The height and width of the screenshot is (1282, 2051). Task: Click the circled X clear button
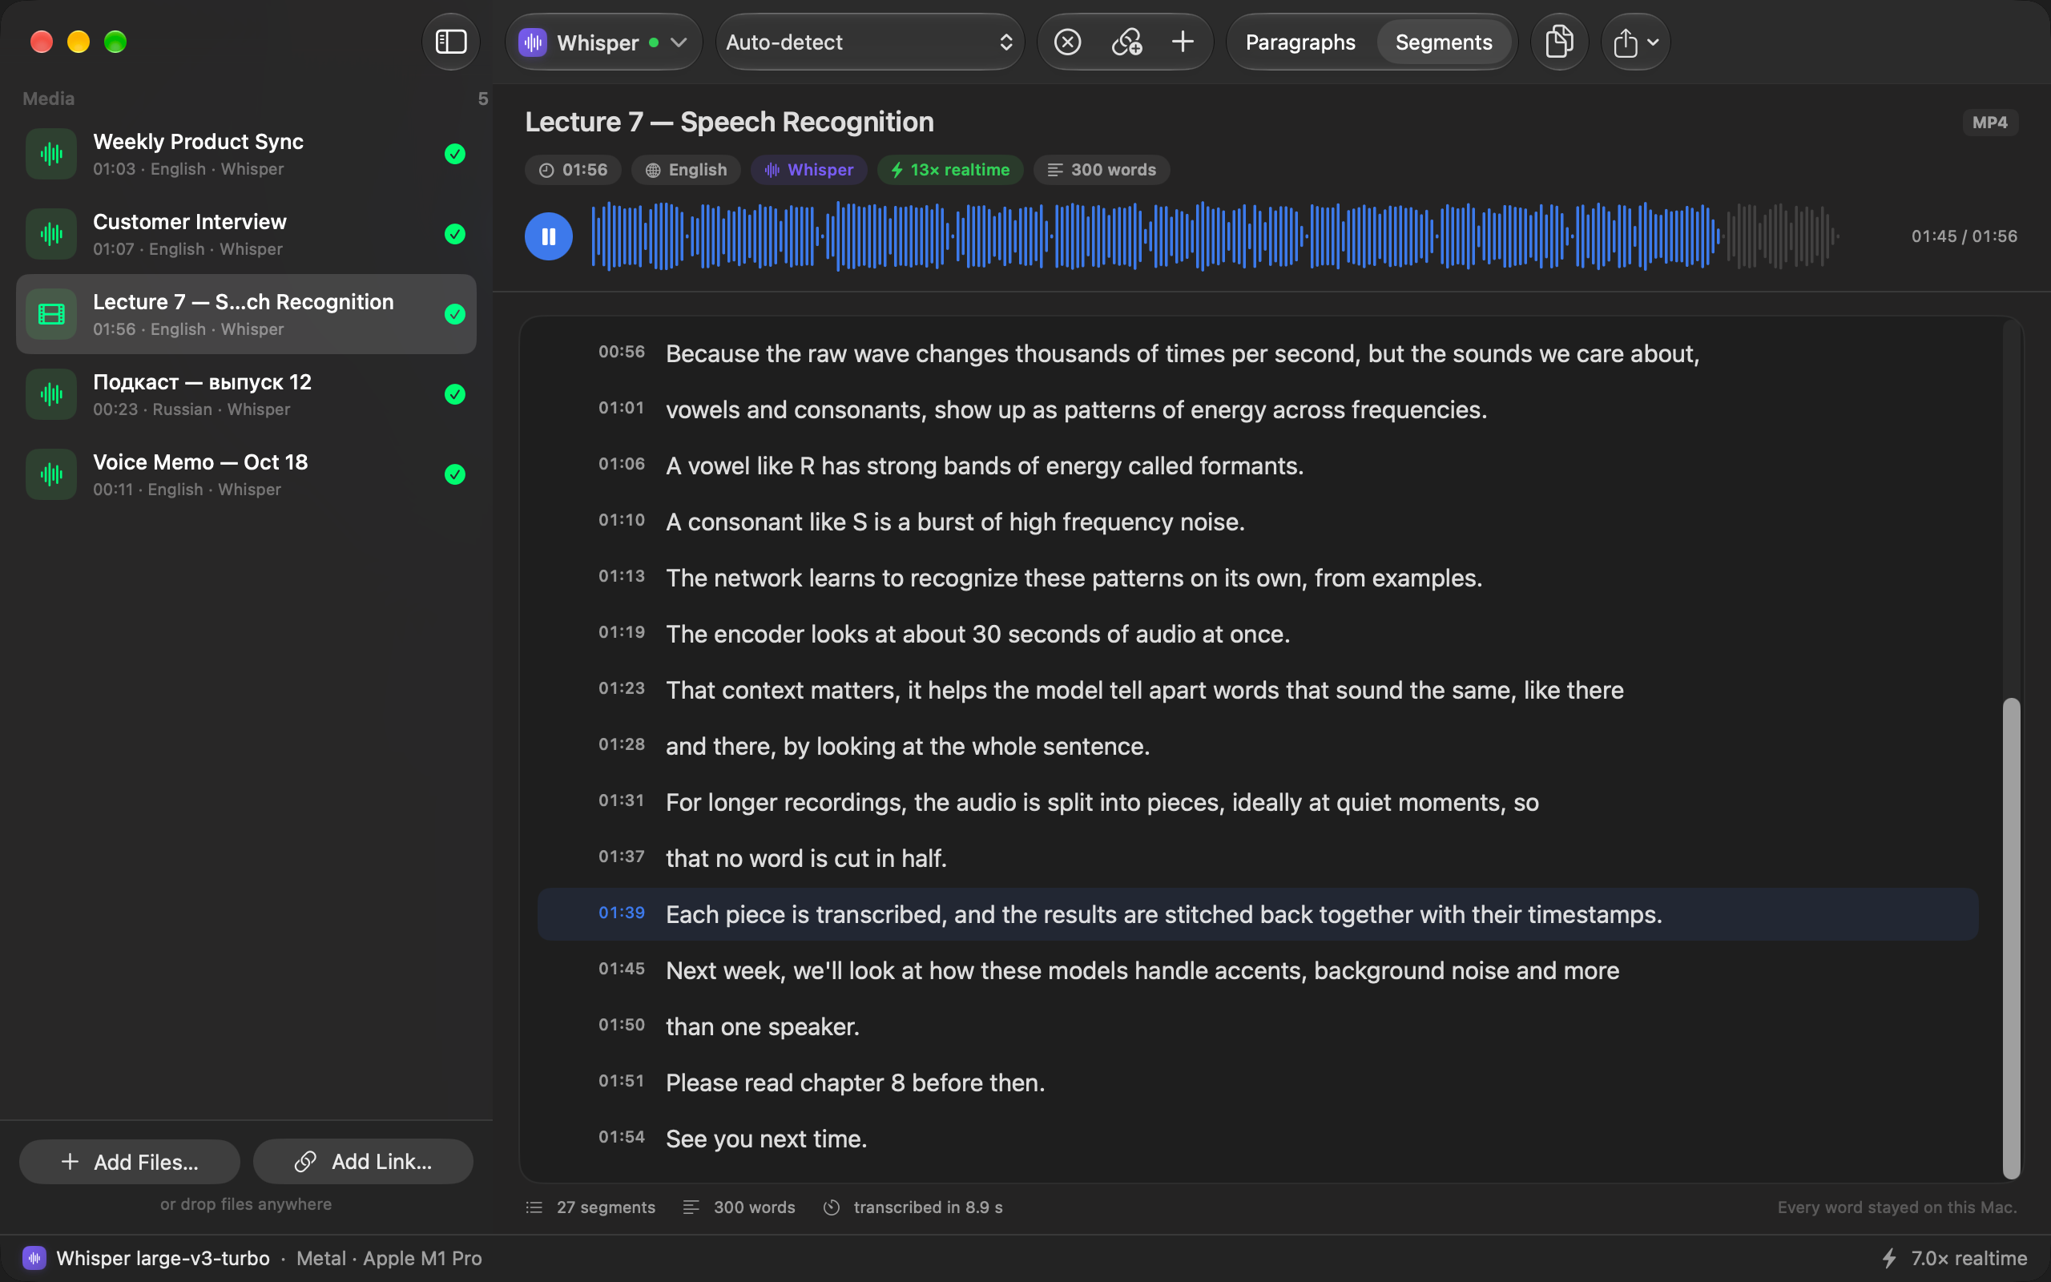pyautogui.click(x=1067, y=42)
